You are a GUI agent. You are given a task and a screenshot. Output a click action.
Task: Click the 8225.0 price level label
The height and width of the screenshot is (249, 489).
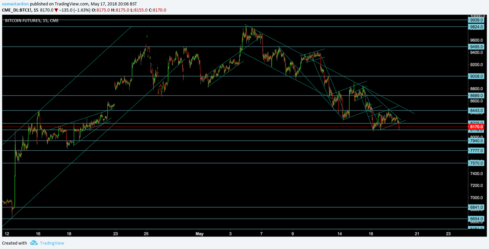(477, 123)
